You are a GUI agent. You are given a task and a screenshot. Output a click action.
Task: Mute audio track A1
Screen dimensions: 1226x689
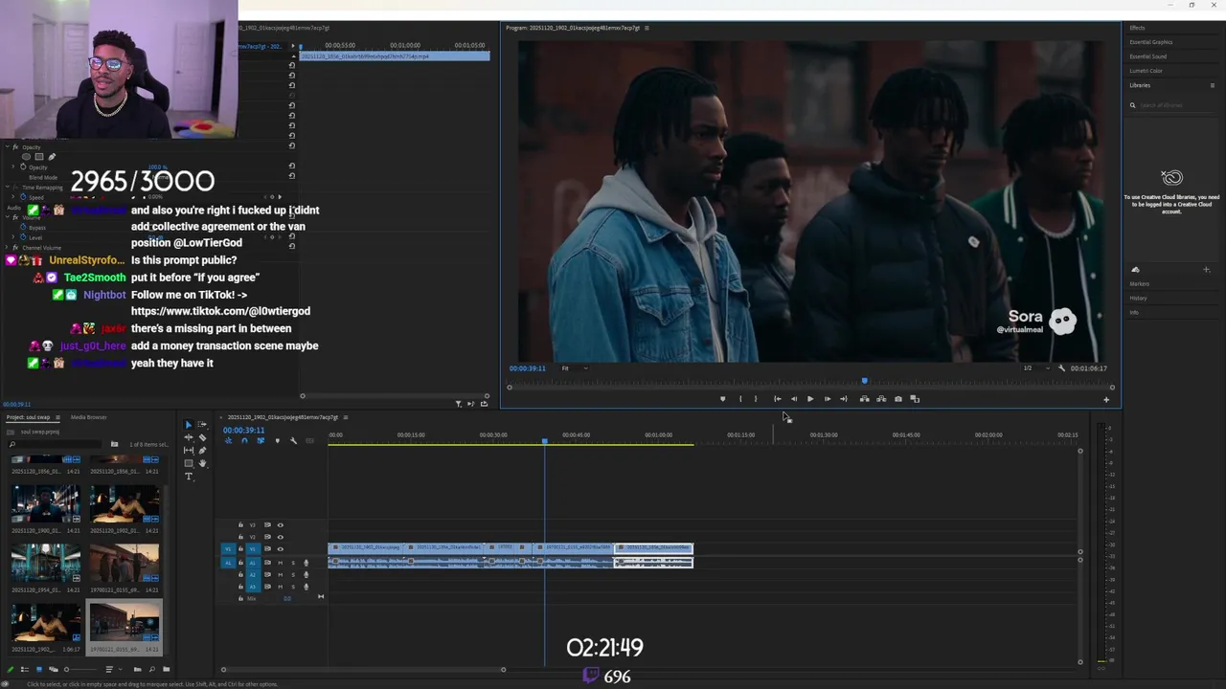click(280, 563)
